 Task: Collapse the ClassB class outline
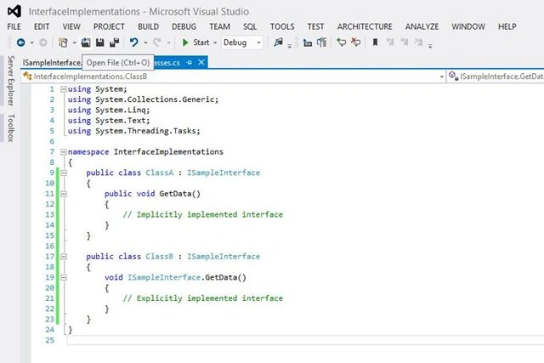(x=64, y=257)
